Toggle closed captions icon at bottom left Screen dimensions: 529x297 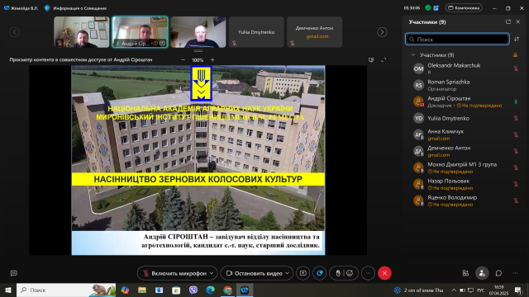(x=14, y=273)
